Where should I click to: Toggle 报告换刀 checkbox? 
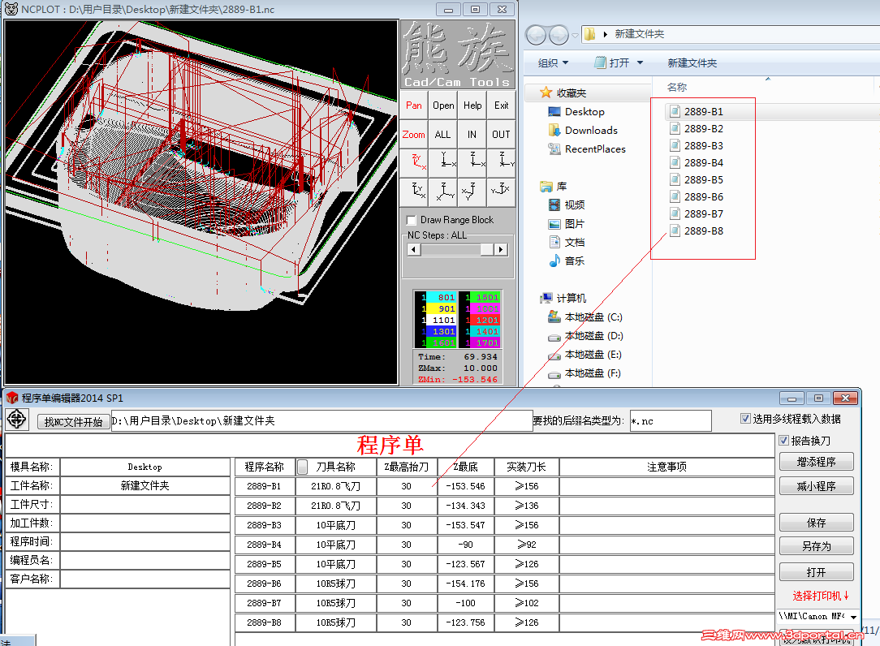tap(783, 441)
